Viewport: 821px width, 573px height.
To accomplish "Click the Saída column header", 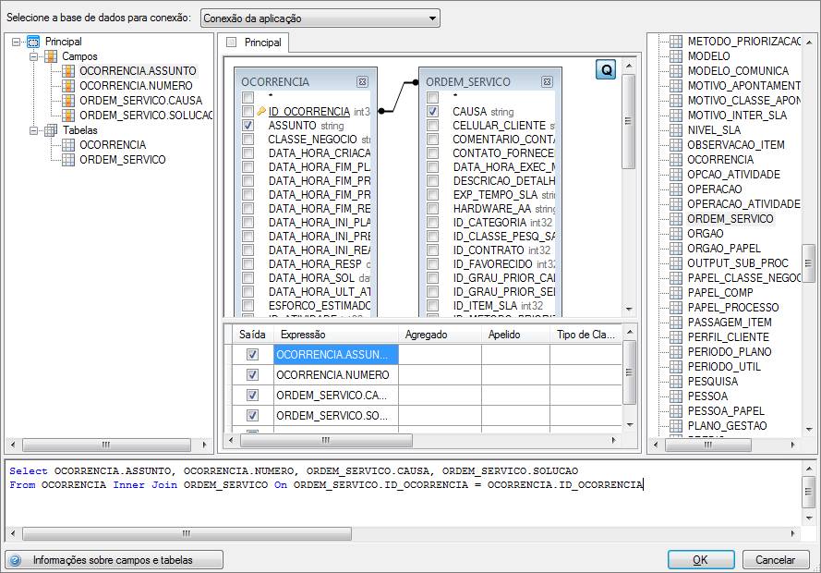I will 252,335.
